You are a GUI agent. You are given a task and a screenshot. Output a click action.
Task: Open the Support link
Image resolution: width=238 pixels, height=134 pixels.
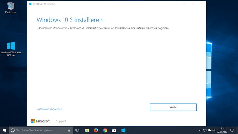click(x=61, y=121)
